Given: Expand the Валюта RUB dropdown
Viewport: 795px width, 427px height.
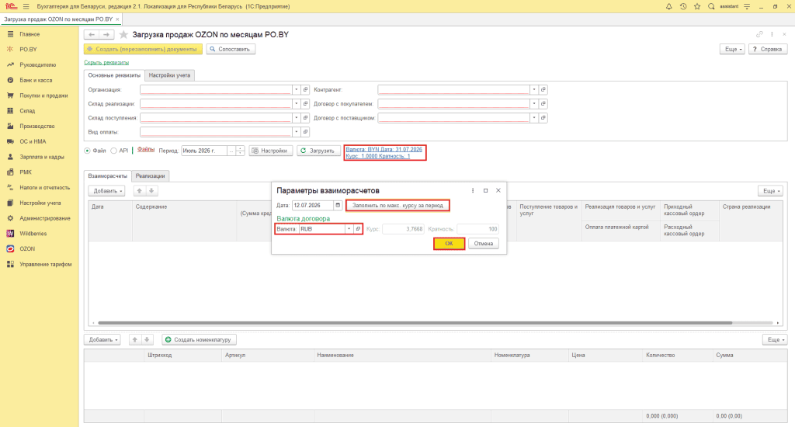Looking at the screenshot, I should point(349,229).
